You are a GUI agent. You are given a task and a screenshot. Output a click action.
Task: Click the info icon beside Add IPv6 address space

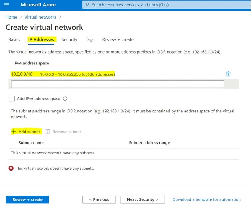click(65, 99)
